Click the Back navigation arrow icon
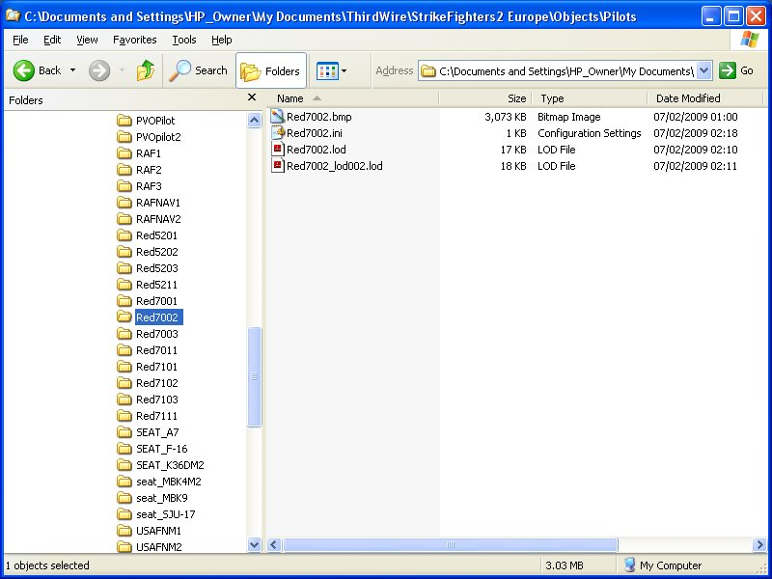772x579 pixels. point(23,70)
